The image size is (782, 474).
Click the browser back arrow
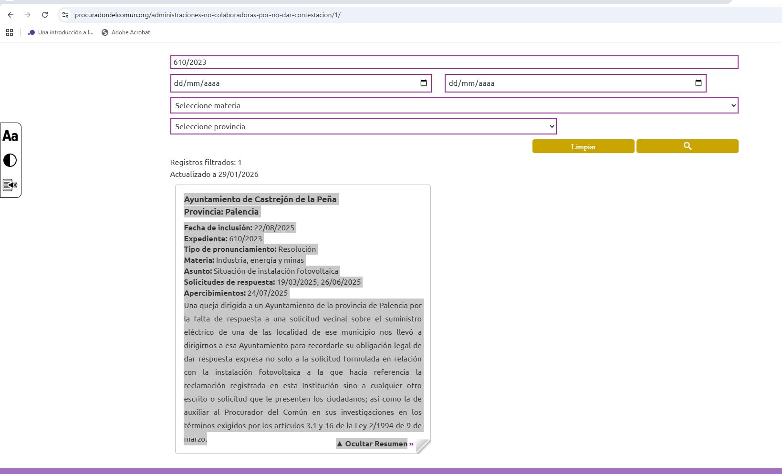10,15
